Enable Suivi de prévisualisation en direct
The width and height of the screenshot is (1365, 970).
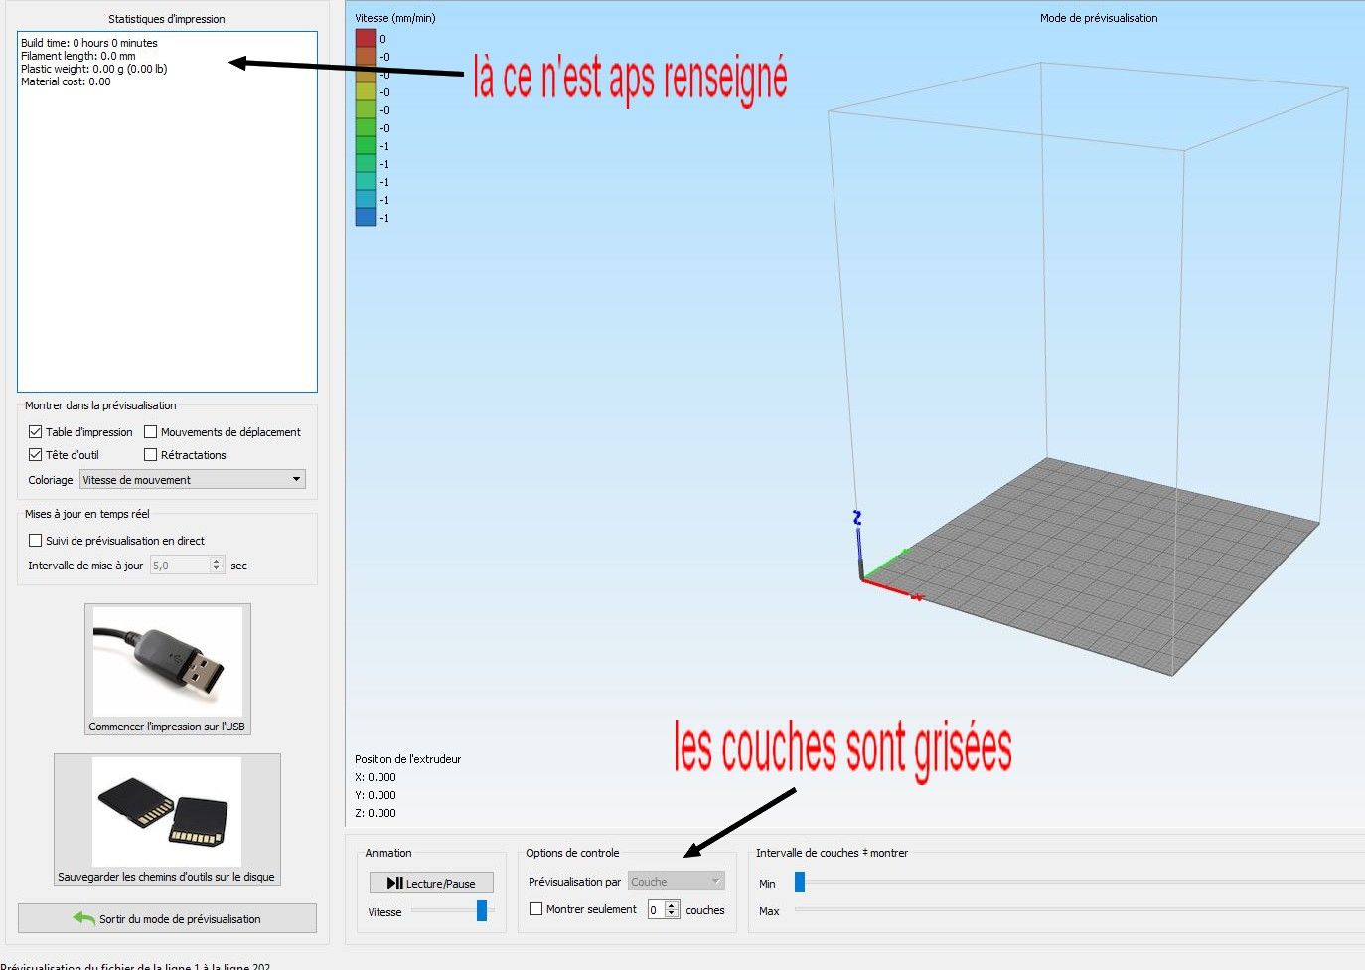pos(36,541)
